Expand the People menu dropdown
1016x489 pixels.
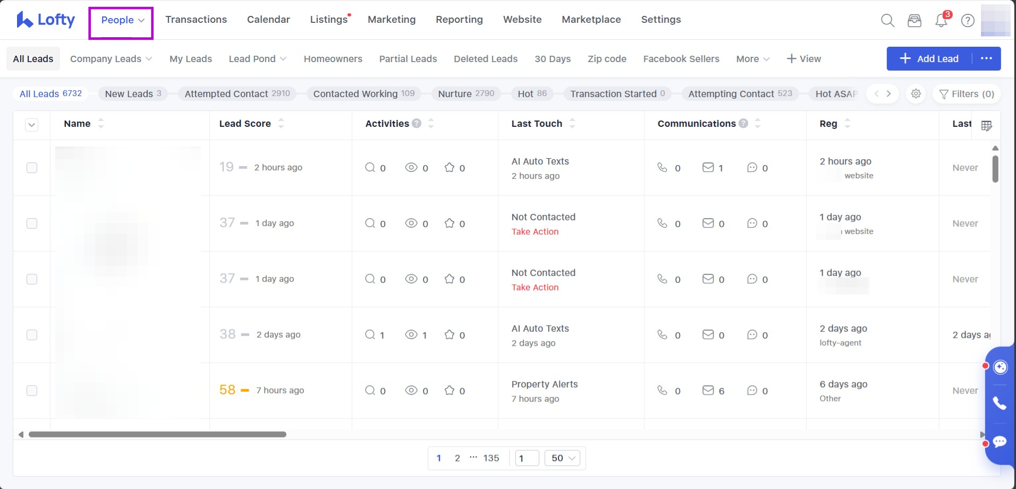point(122,20)
